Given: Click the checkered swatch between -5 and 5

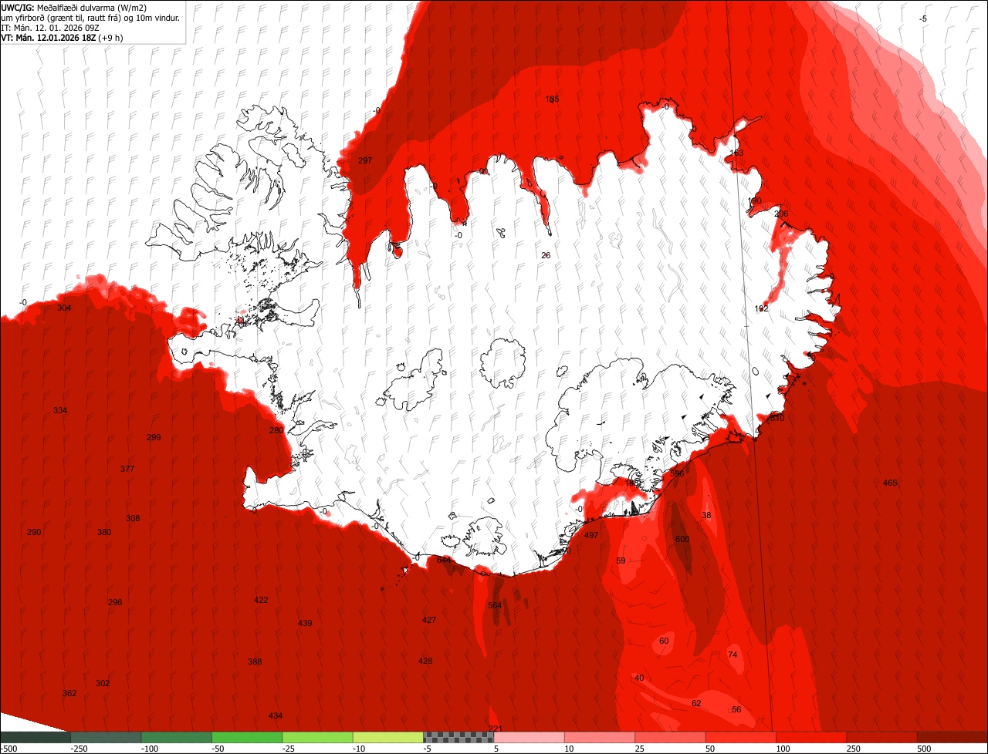Looking at the screenshot, I should (x=458, y=738).
